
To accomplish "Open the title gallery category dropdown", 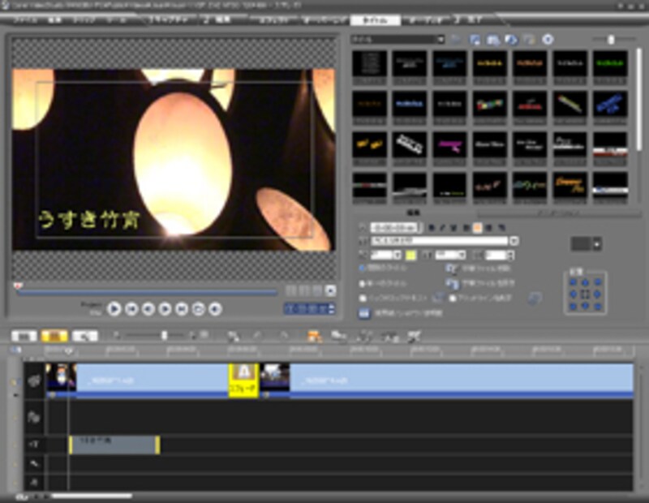I will pos(441,39).
